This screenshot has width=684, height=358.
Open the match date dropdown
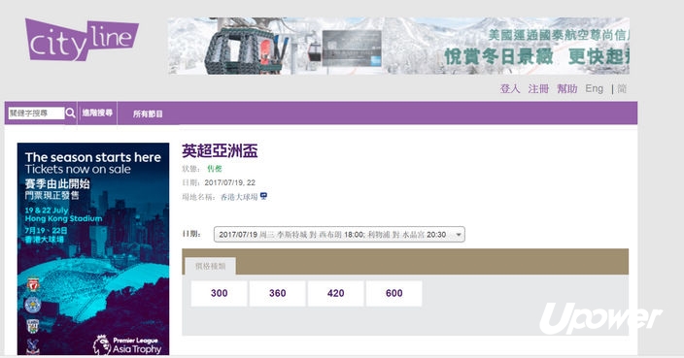[x=339, y=235]
